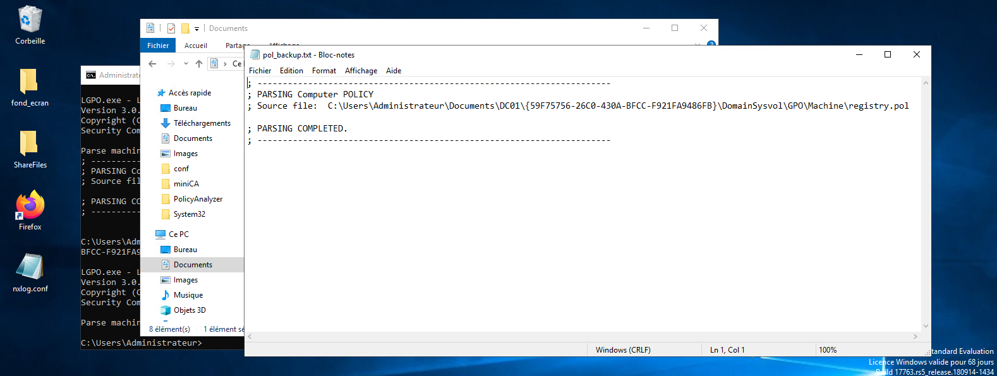Select Téléchargements under Accès rapide
This screenshot has height=376, width=997.
click(202, 123)
